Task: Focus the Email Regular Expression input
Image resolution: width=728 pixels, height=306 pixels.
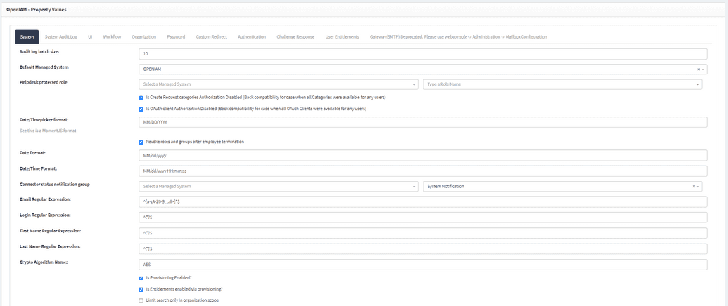Action: [423, 202]
